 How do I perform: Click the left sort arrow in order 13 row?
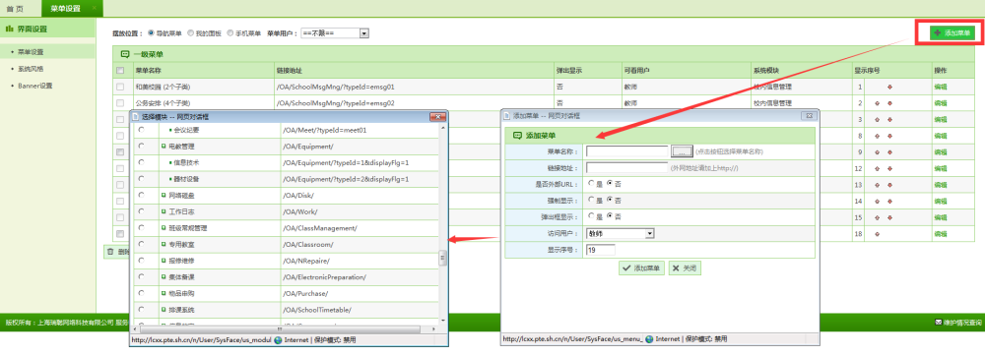coord(877,185)
